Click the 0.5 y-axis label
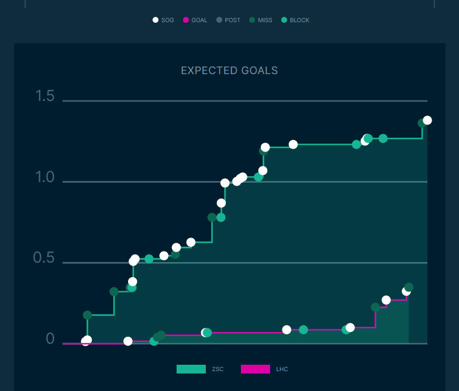Screen dimensions: 459x391 (x=45, y=259)
